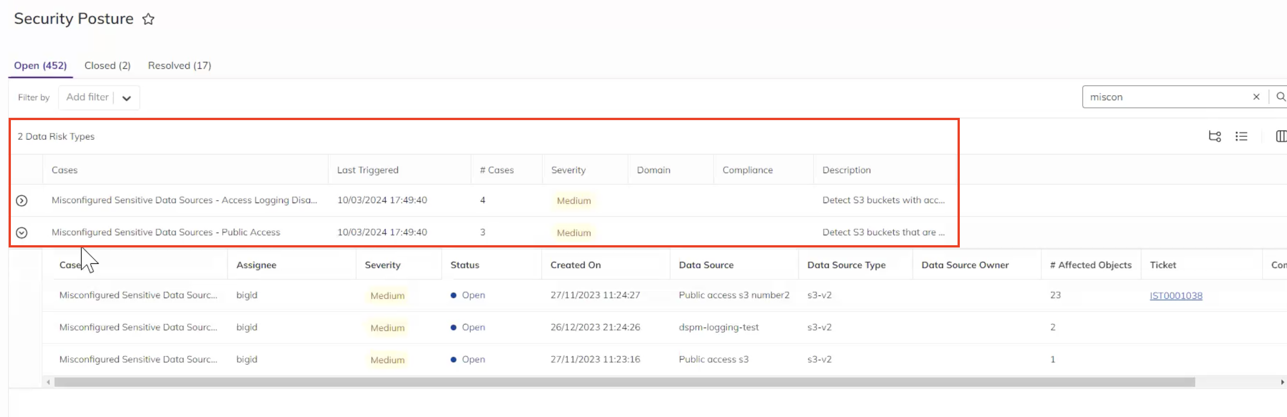This screenshot has height=417, width=1287.
Task: Open case with data source dspm-logging-test
Action: [x=138, y=327]
